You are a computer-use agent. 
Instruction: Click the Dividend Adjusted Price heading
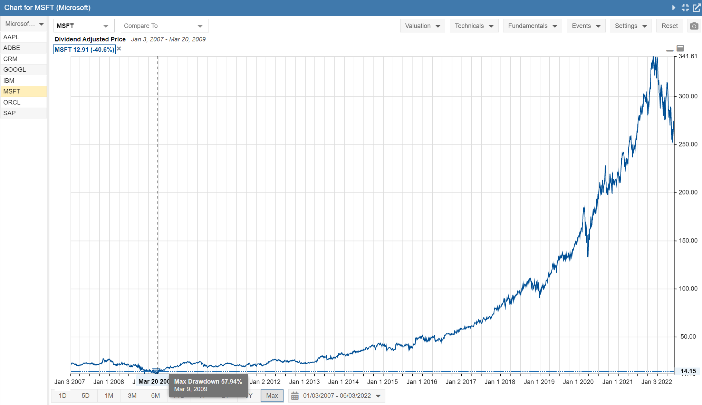pos(90,39)
